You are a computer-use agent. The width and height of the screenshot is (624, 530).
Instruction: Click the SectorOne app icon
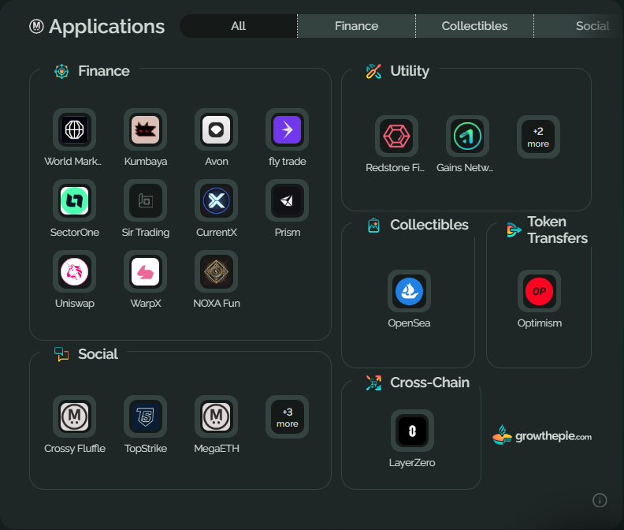(74, 200)
